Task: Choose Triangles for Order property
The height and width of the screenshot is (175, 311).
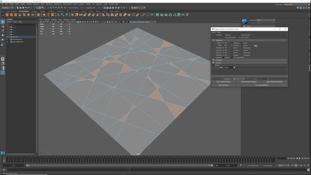Action: click(x=232, y=45)
